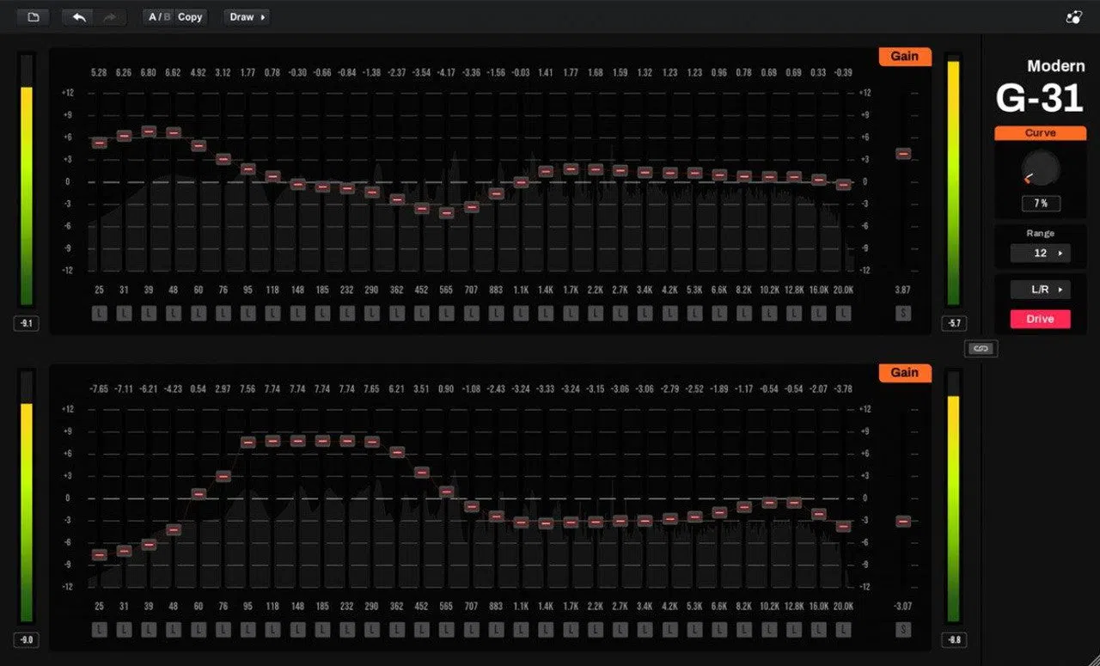This screenshot has width=1100, height=666.
Task: Switch the A/B comparison state
Action: 159,17
